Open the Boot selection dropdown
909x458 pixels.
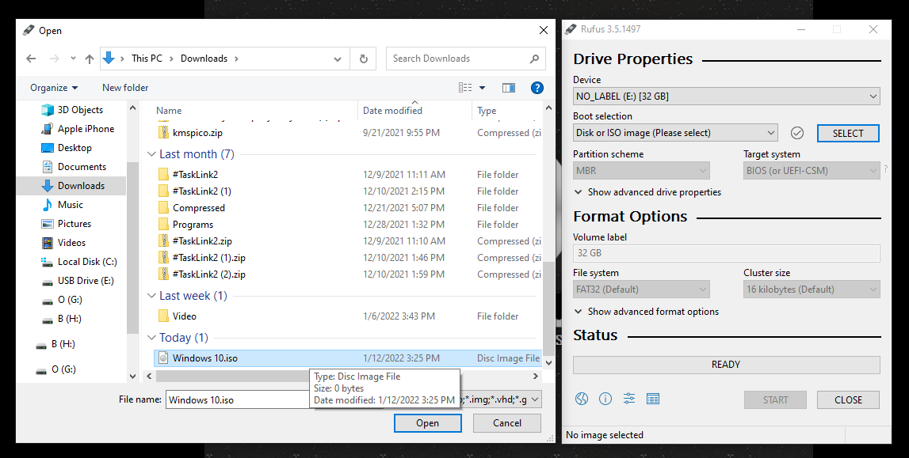(x=675, y=133)
